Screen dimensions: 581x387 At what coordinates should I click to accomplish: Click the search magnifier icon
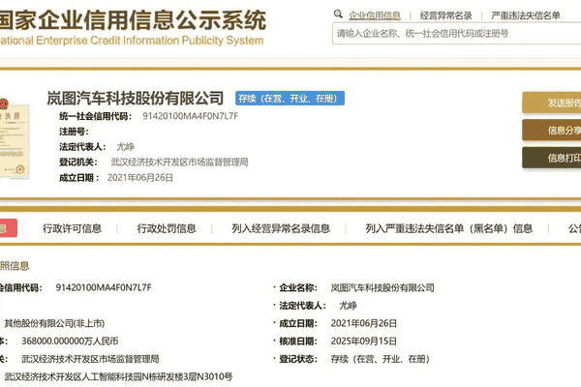[x=338, y=15]
